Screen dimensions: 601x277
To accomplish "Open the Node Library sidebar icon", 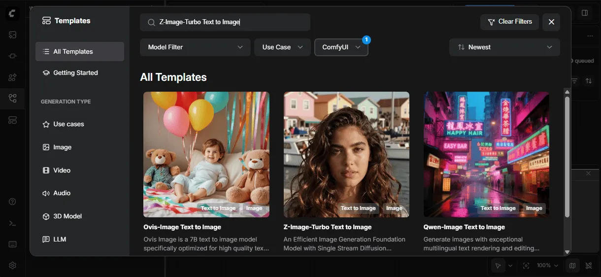I will click(x=12, y=56).
